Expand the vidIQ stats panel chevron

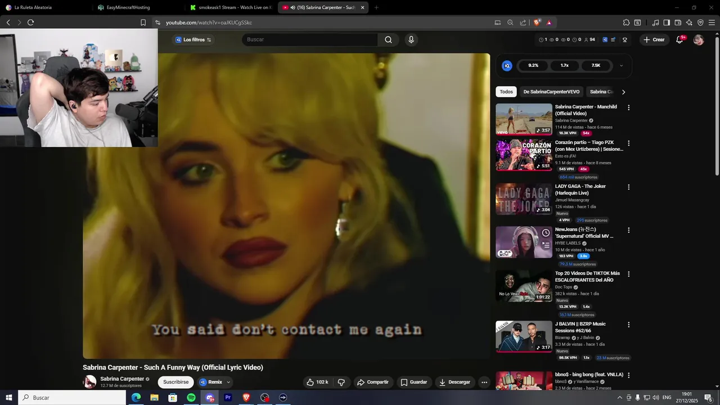coord(621,65)
